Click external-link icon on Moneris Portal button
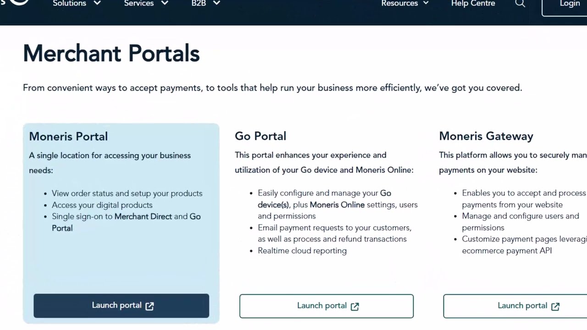The image size is (587, 330). tap(150, 306)
